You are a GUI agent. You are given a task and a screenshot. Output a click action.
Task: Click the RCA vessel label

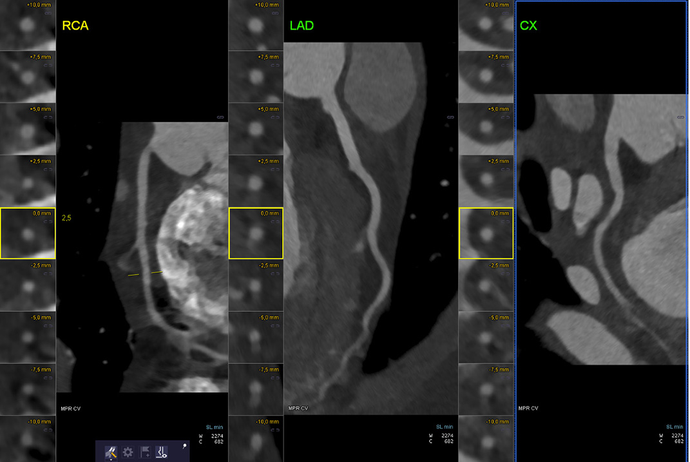[x=75, y=26]
